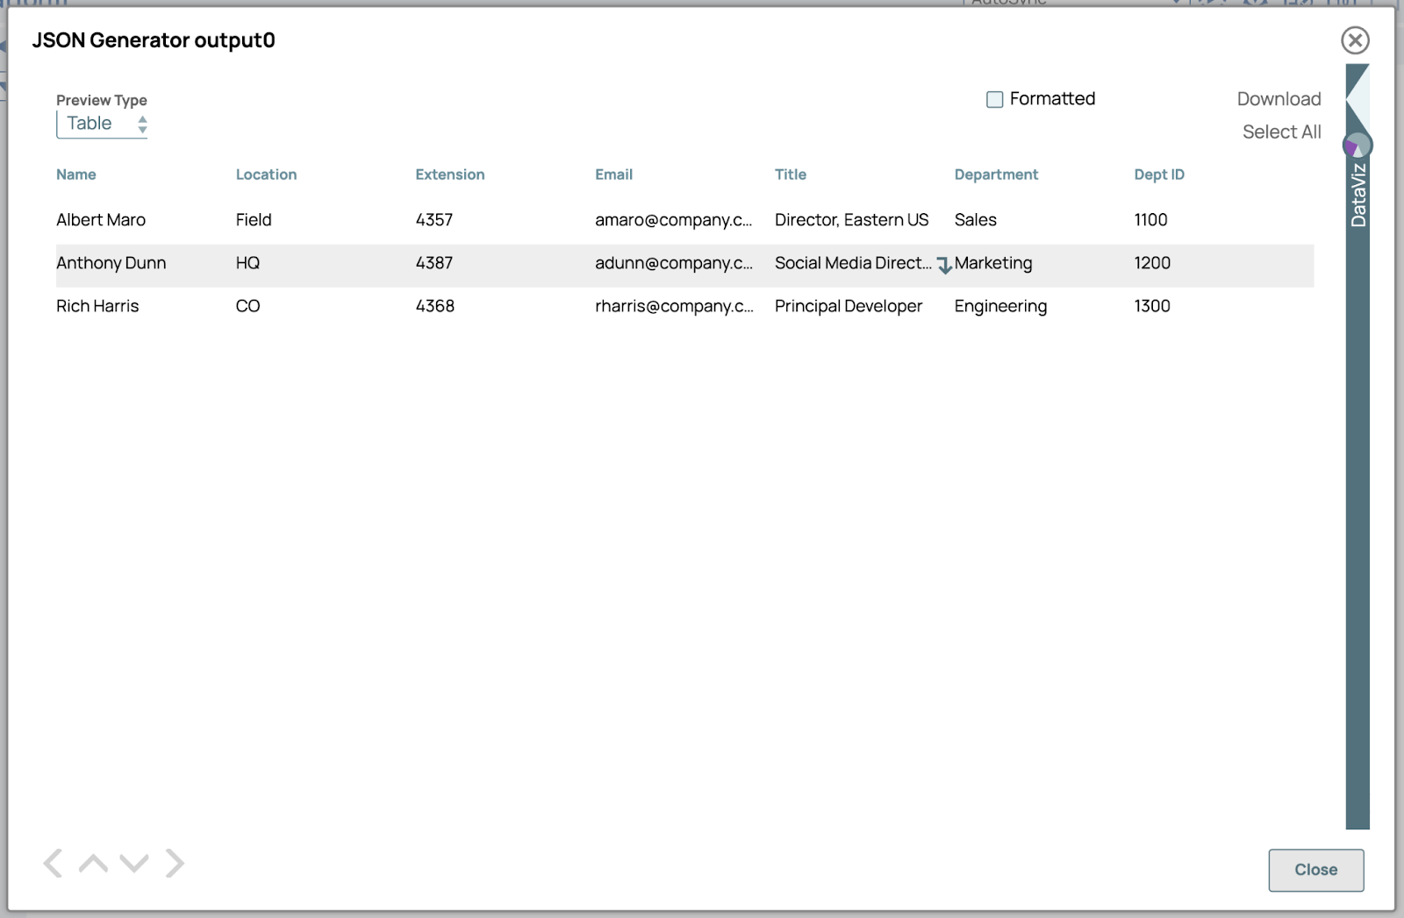This screenshot has width=1404, height=918.
Task: Click Select All
Action: click(1281, 132)
